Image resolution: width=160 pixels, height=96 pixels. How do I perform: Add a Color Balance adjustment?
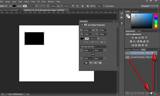click(134, 41)
